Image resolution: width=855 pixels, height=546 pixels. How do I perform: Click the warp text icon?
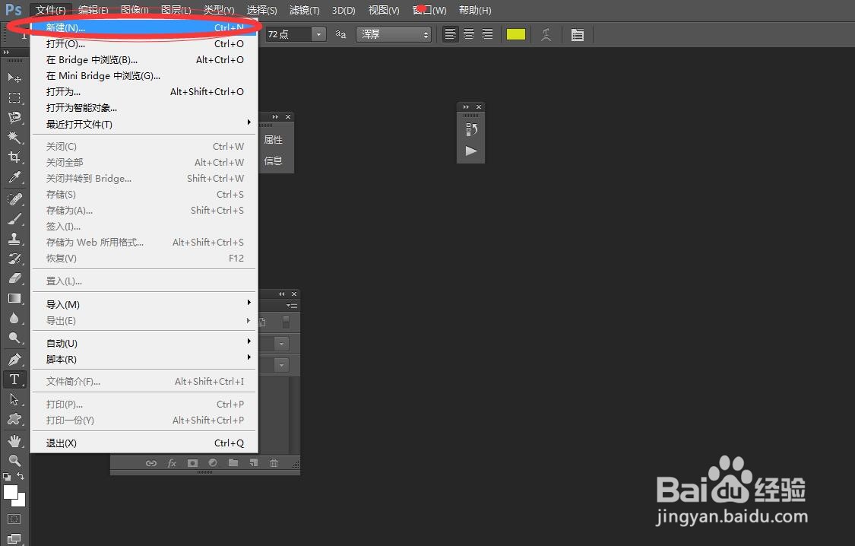546,34
